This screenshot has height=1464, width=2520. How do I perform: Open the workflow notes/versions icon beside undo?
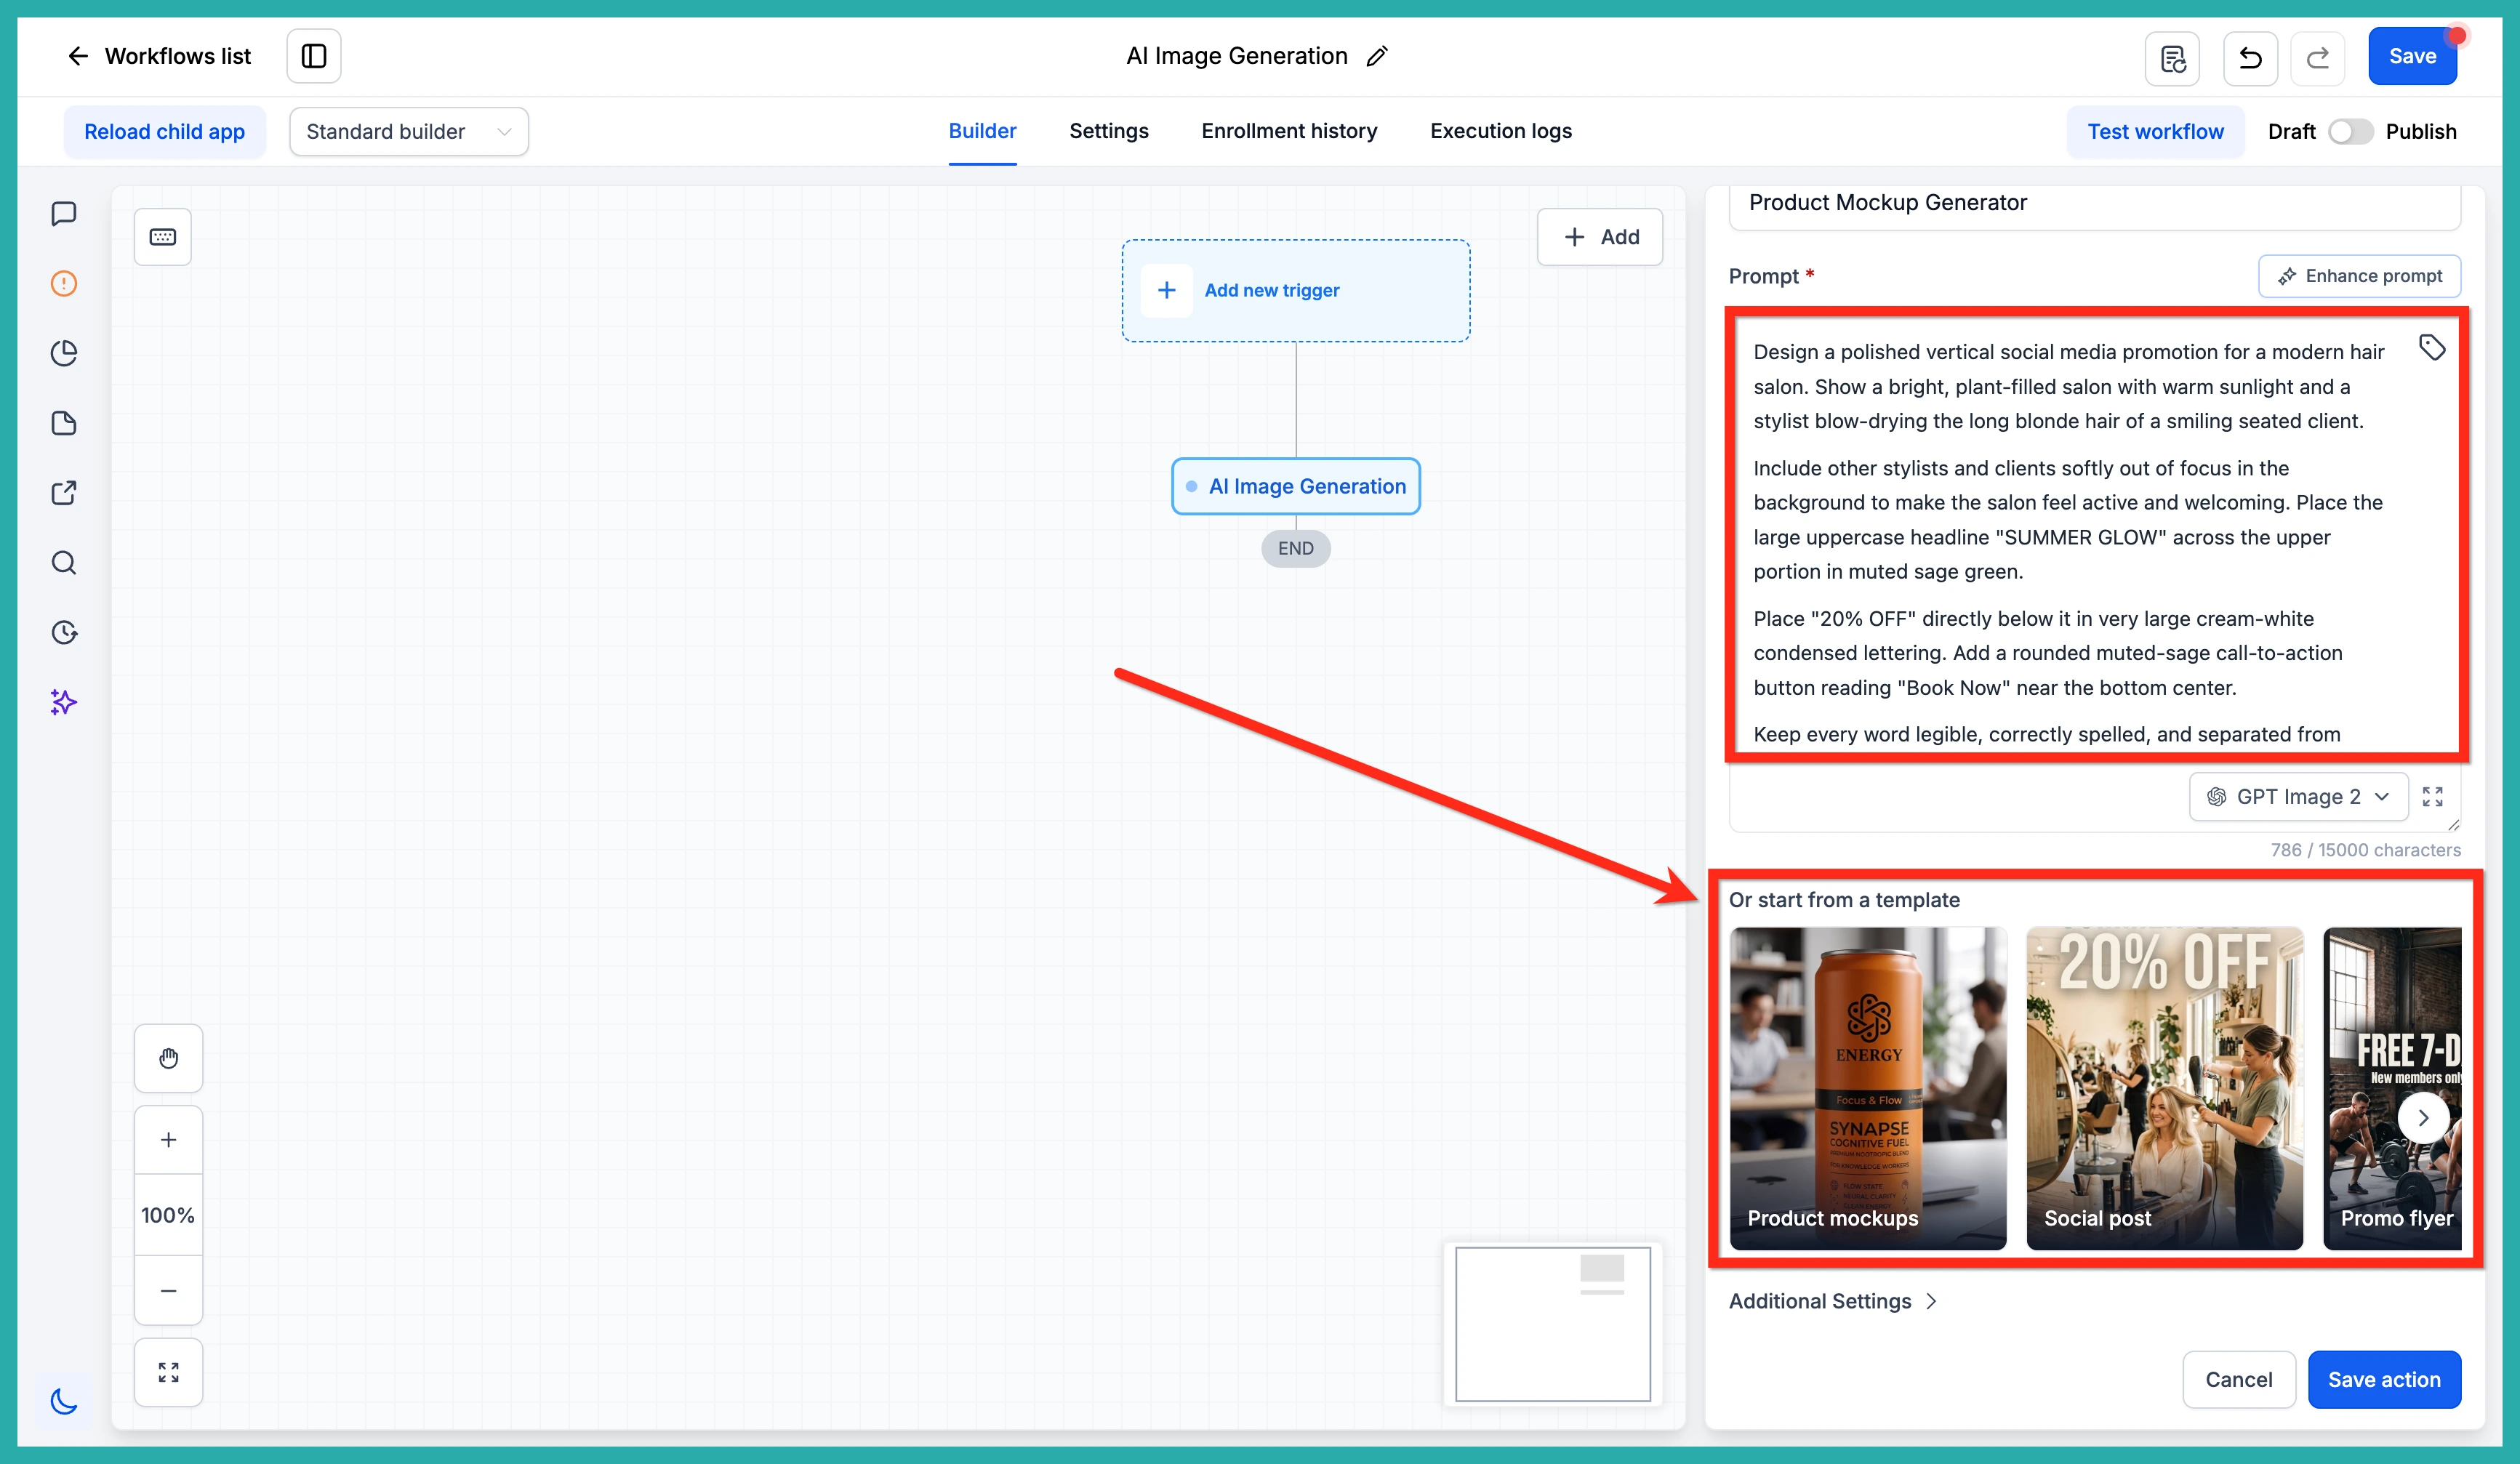click(x=2172, y=58)
